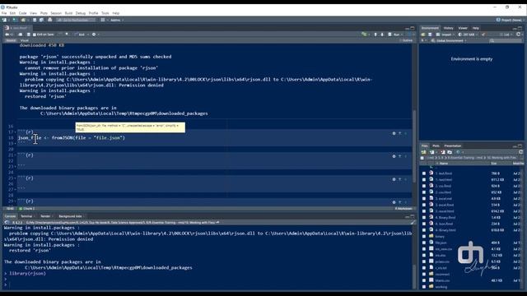Open the Addins dropdown
The height and width of the screenshot is (296, 527).
117,20
